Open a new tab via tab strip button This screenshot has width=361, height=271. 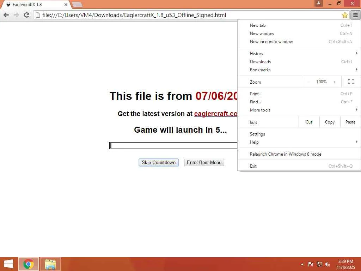pos(77,4)
